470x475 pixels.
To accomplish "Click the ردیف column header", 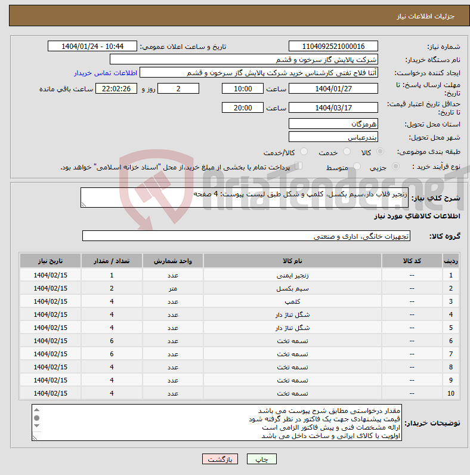I will 451,261.
